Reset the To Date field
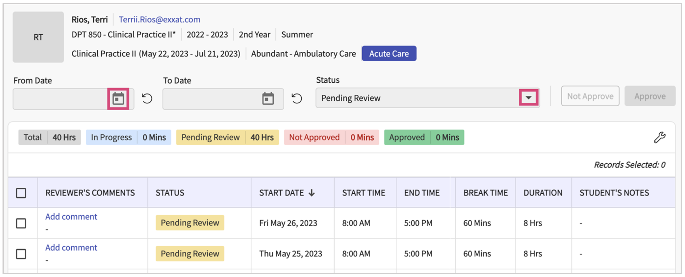Viewport: 685px width, 277px height. (297, 99)
